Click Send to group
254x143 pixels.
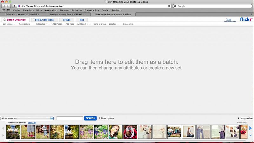pos(100,24)
